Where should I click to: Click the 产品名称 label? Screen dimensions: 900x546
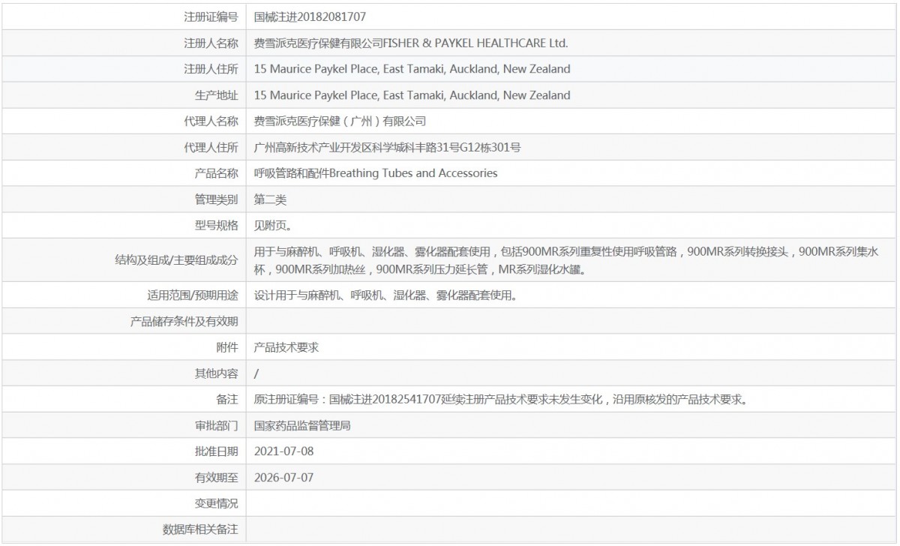pos(216,173)
